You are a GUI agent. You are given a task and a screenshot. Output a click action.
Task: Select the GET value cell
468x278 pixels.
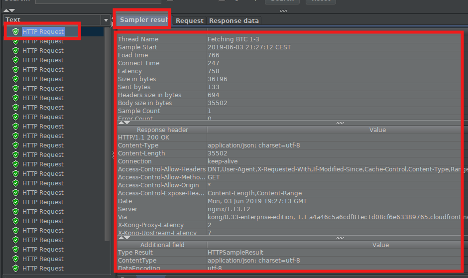tap(338, 177)
